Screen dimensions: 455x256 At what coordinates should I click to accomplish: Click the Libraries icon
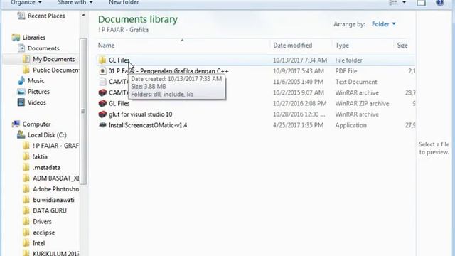(16, 38)
